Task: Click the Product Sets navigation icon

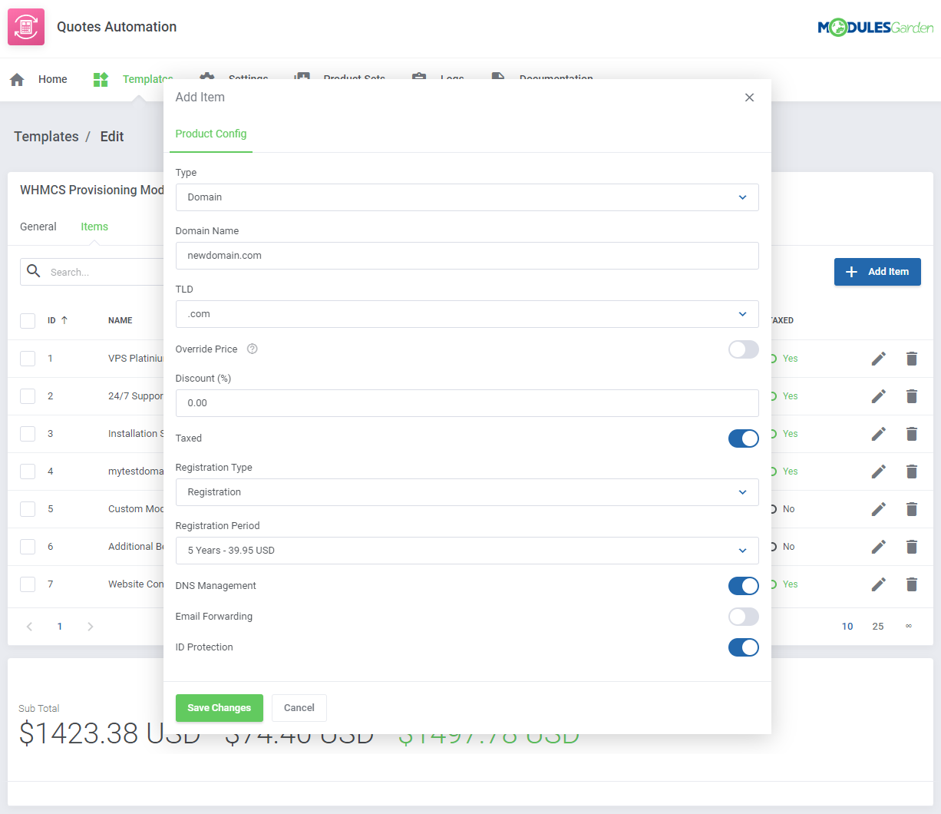Action: click(301, 78)
